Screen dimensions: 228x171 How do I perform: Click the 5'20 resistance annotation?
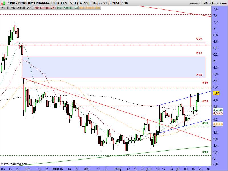click(x=205, y=83)
